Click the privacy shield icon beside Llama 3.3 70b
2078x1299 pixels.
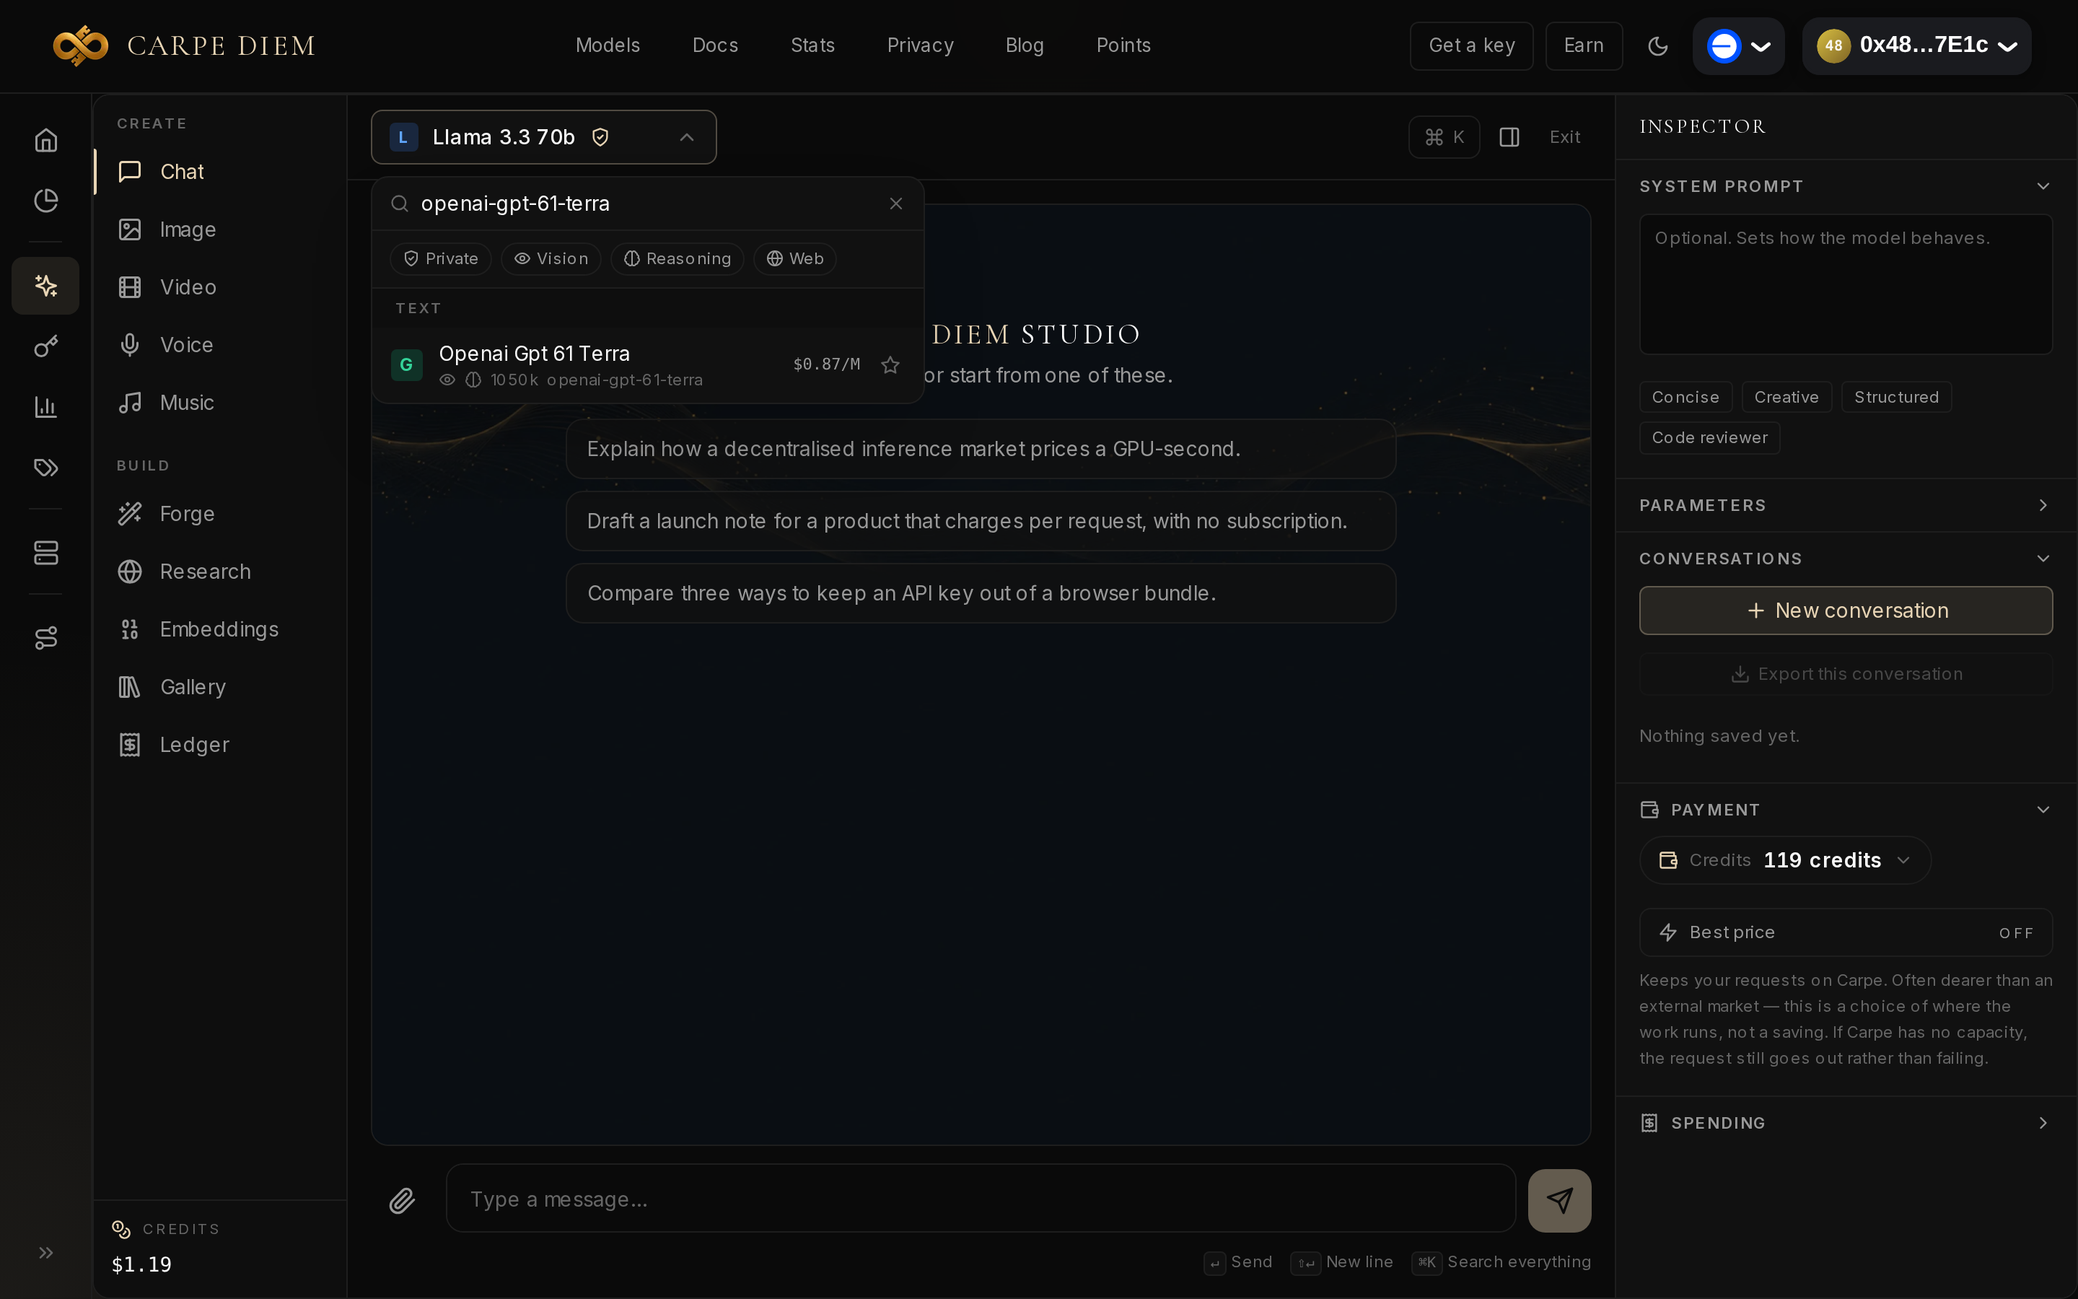[600, 137]
